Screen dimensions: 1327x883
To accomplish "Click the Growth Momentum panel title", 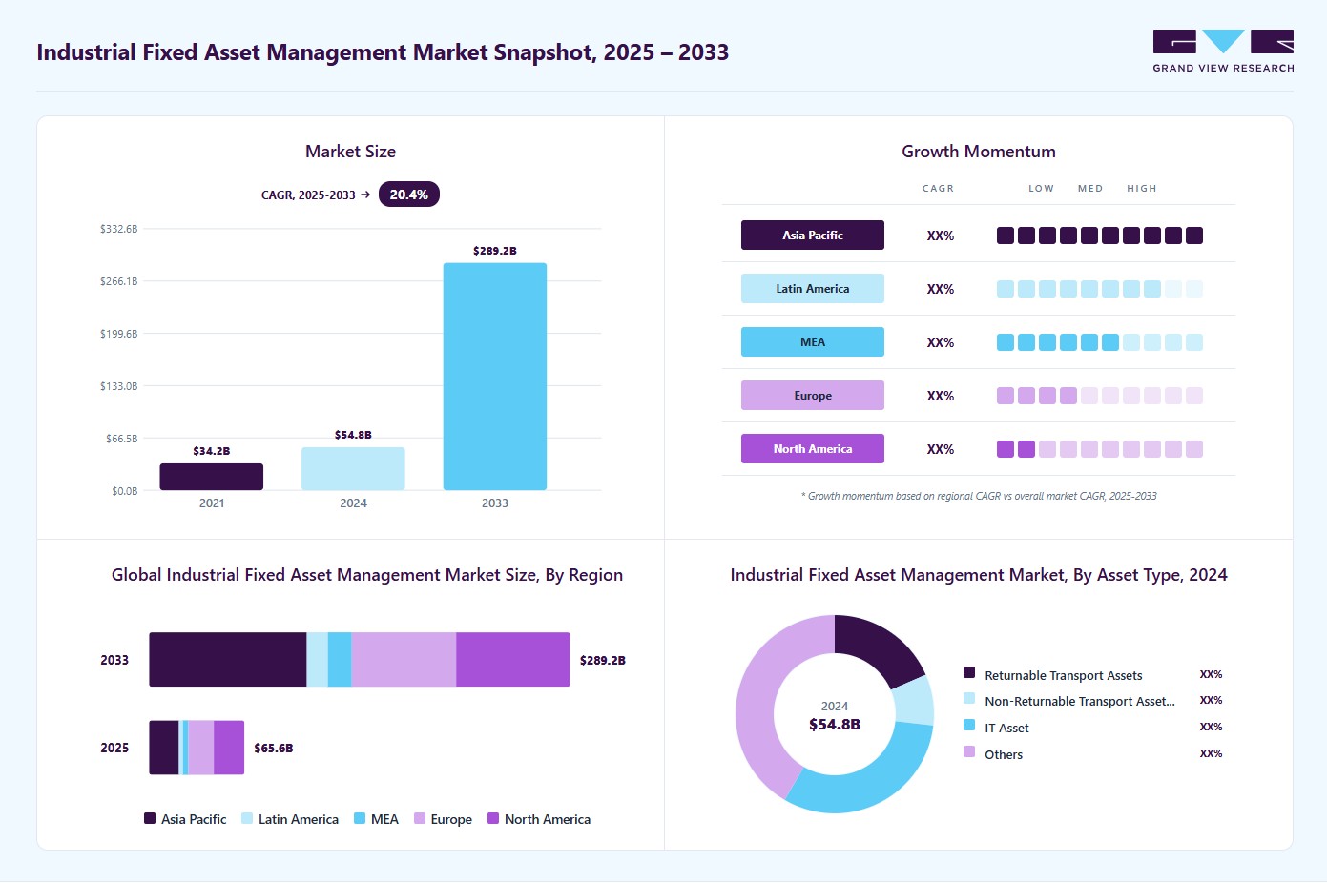I will pos(979,152).
